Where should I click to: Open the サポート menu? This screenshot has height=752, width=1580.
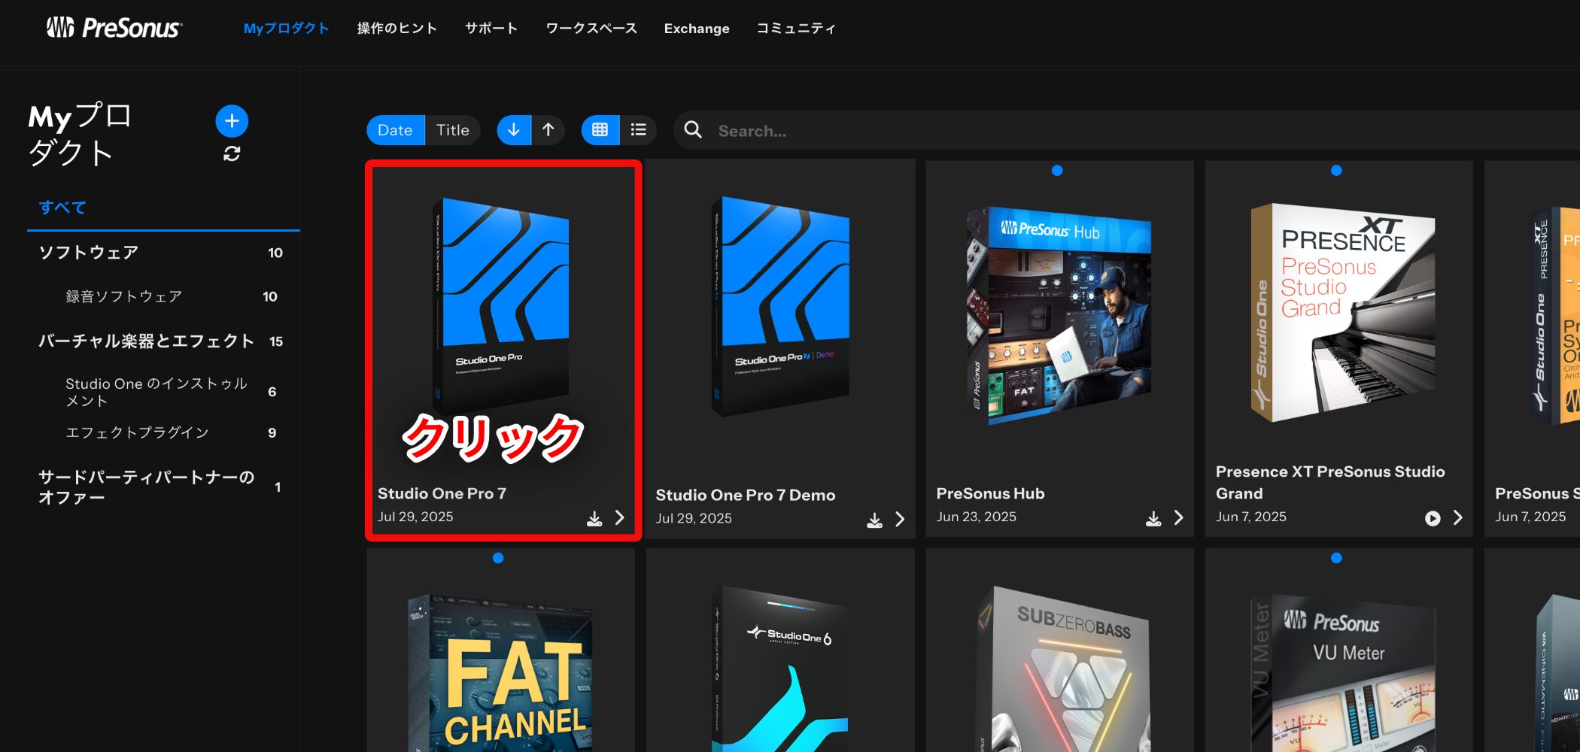tap(491, 29)
